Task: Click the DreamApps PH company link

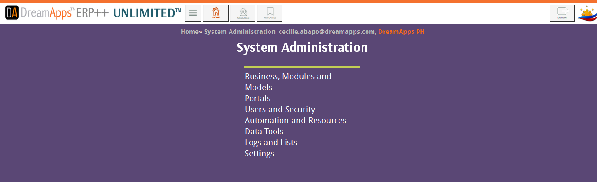Action: tap(401, 32)
